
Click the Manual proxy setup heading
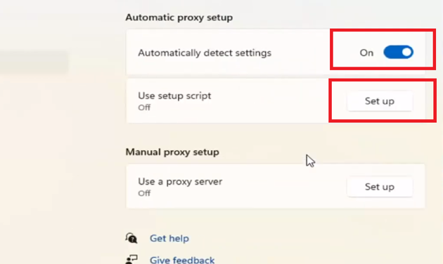(x=172, y=152)
